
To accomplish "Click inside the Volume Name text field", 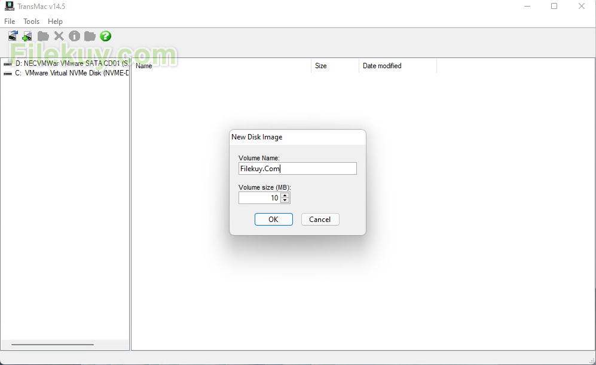I will (298, 169).
